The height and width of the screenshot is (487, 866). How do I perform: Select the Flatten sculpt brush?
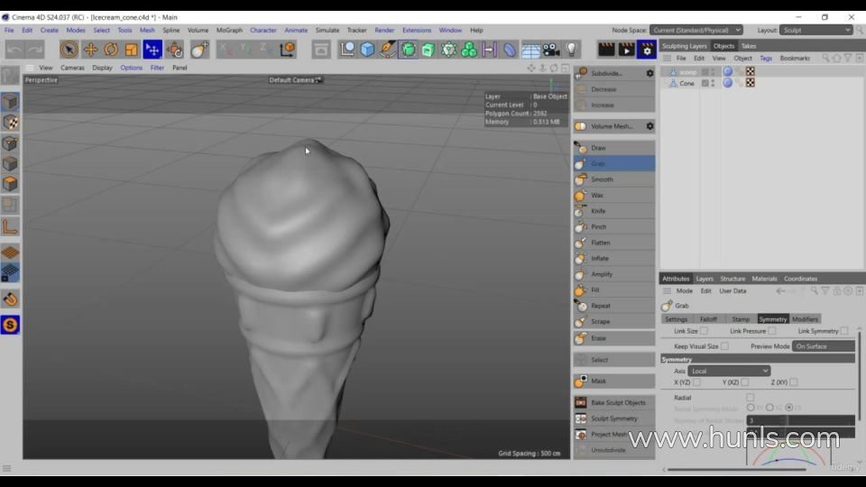(600, 243)
